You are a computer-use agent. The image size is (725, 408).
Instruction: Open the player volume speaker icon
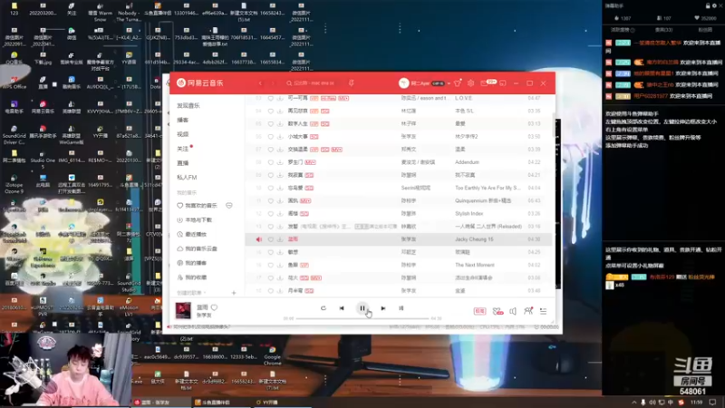tap(513, 311)
